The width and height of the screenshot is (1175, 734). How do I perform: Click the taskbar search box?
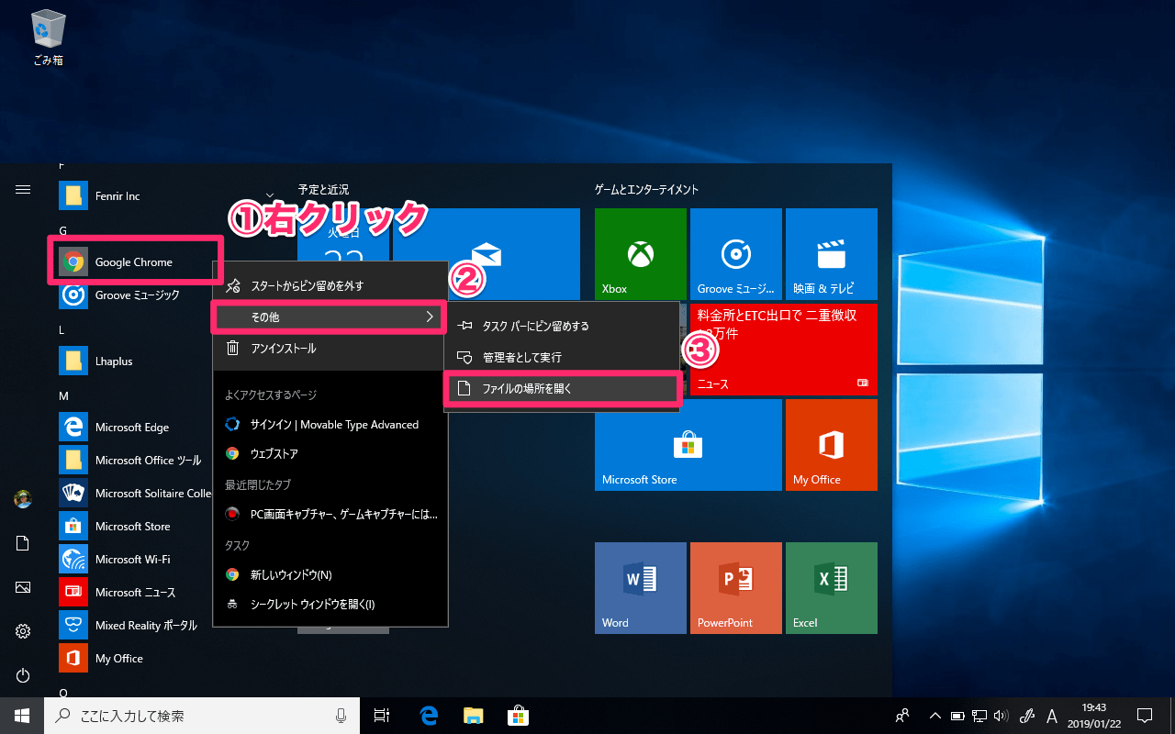click(x=202, y=716)
